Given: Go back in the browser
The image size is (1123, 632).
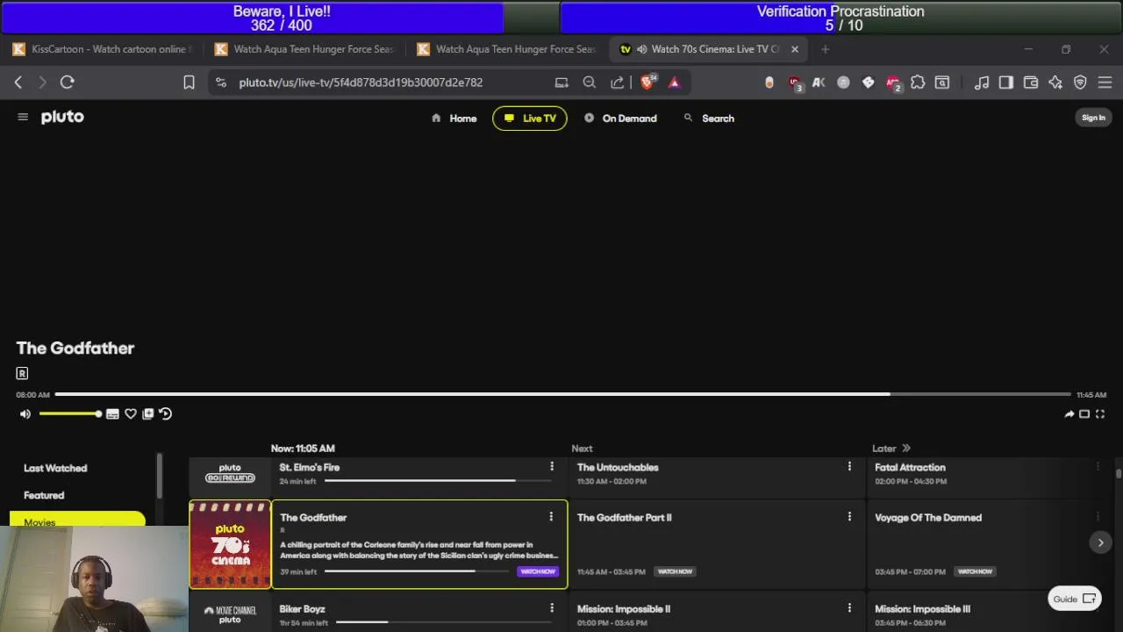Looking at the screenshot, I should 18,83.
